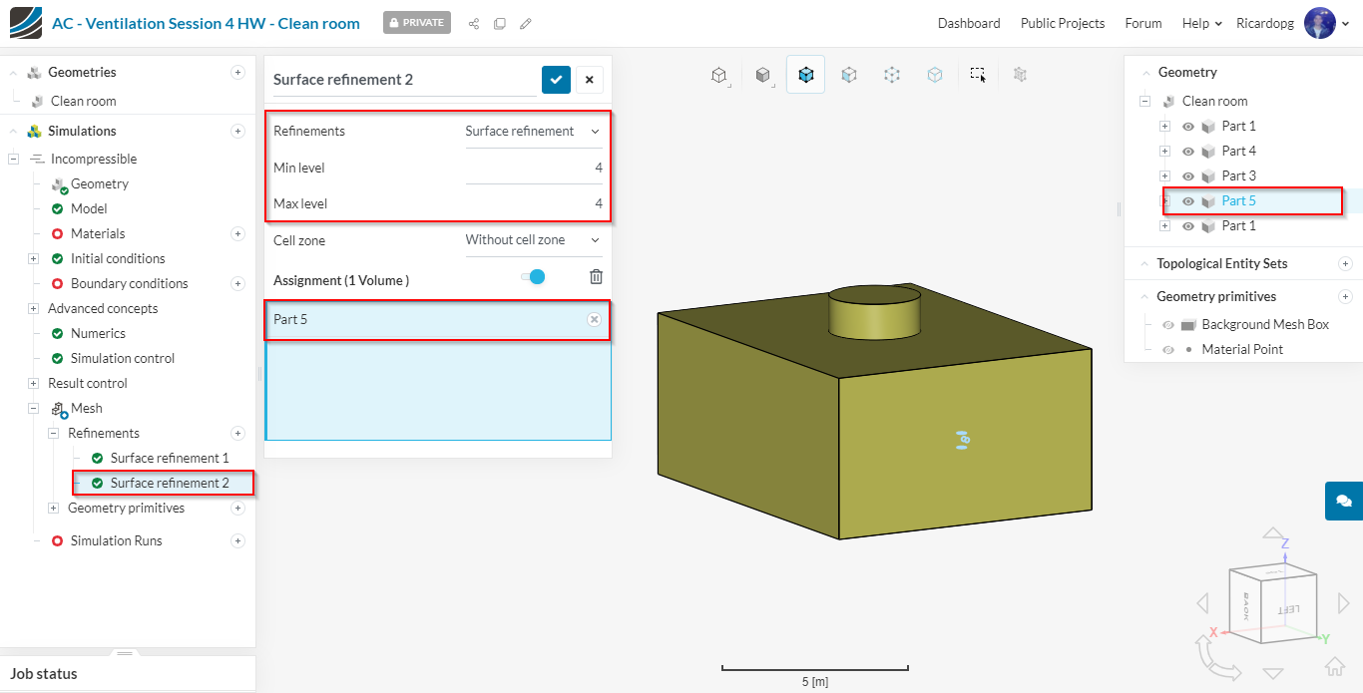Click the edit project name pencil icon
The width and height of the screenshot is (1363, 693).
[x=526, y=23]
